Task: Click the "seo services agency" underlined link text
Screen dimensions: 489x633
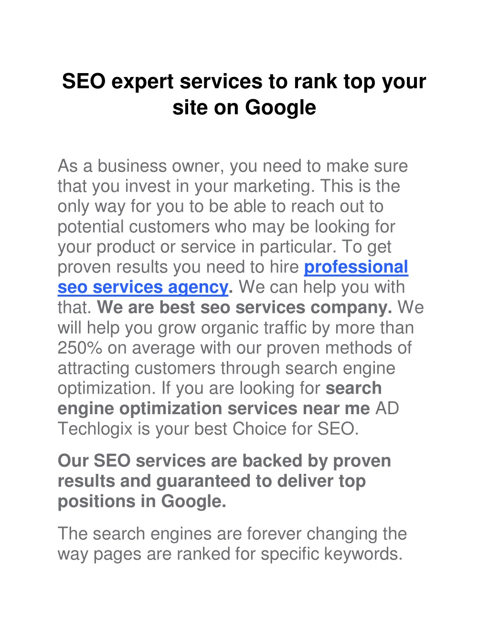Action: coord(143,287)
